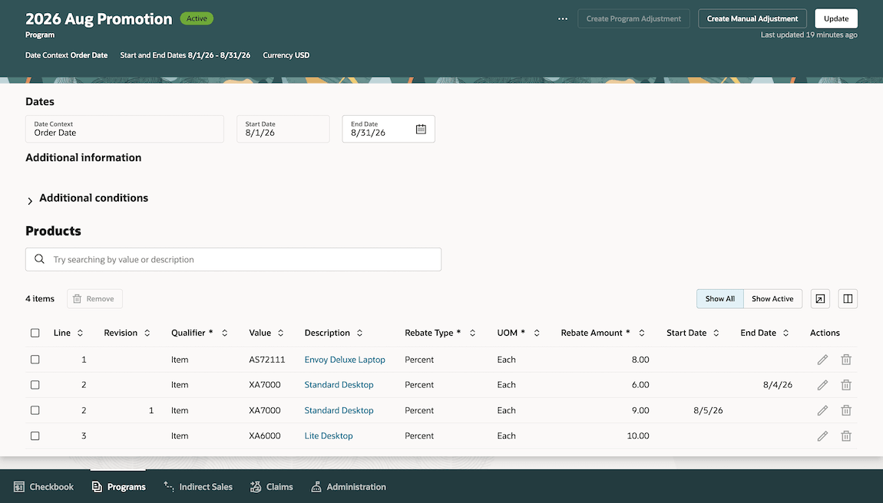
Task: Open the End Date calendar picker
Action: pyautogui.click(x=421, y=129)
